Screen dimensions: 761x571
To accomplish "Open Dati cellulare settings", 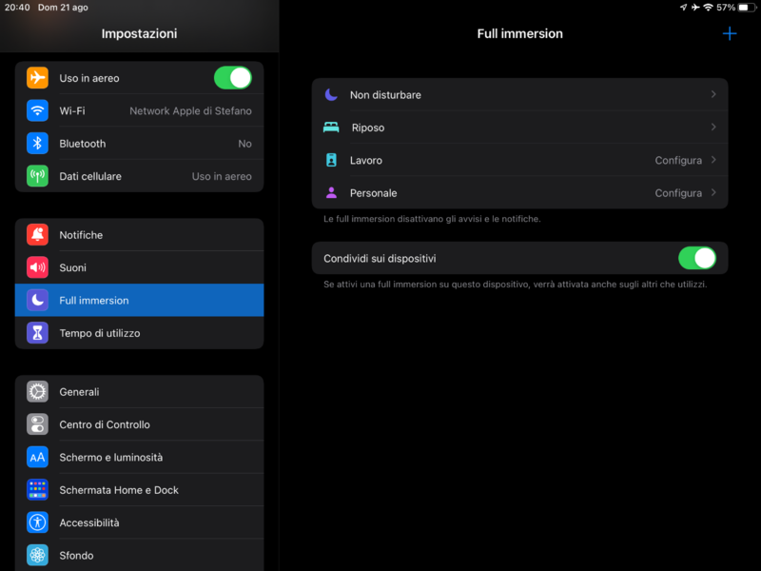I will click(139, 176).
